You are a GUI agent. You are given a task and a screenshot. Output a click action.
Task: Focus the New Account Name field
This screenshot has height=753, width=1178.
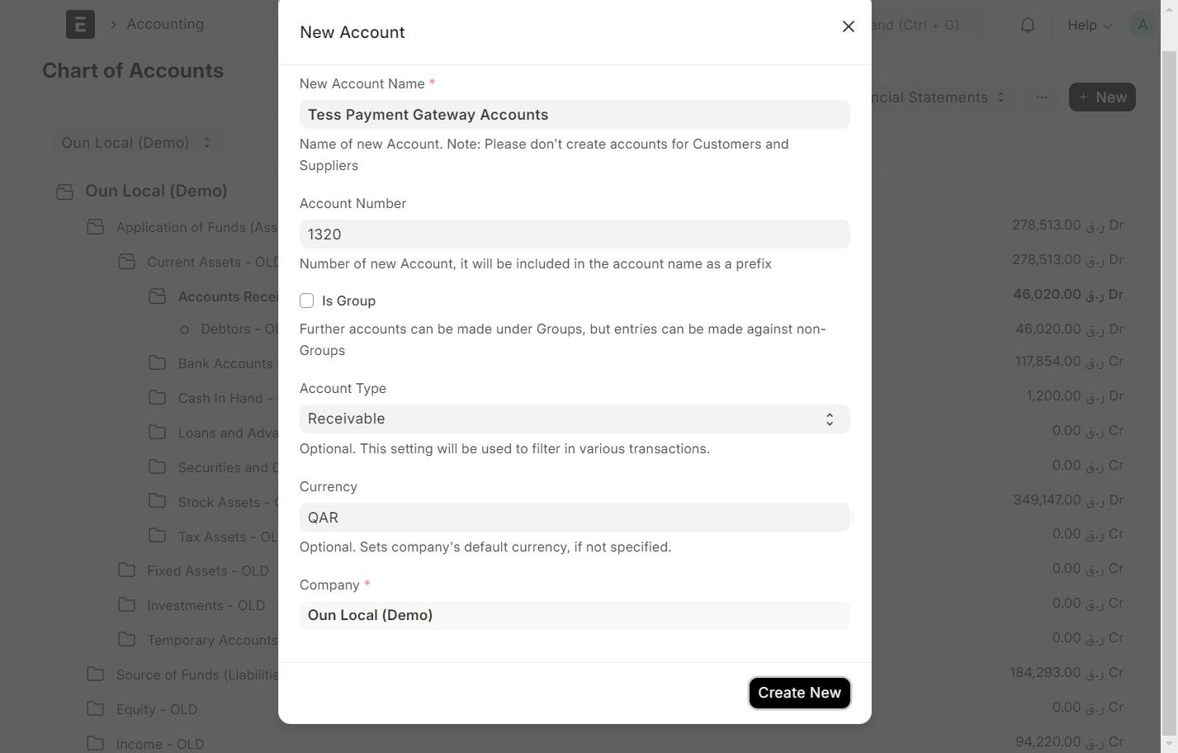[574, 115]
